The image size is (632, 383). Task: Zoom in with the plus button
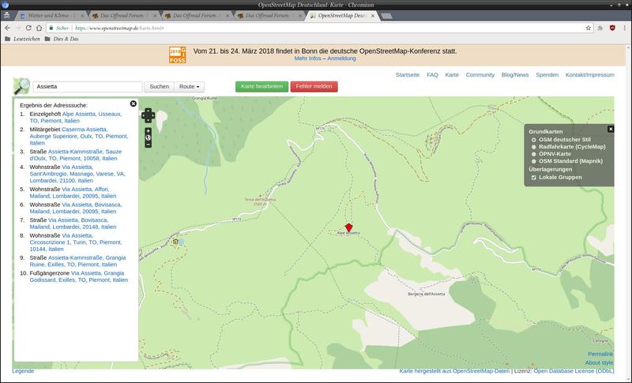pos(148,131)
